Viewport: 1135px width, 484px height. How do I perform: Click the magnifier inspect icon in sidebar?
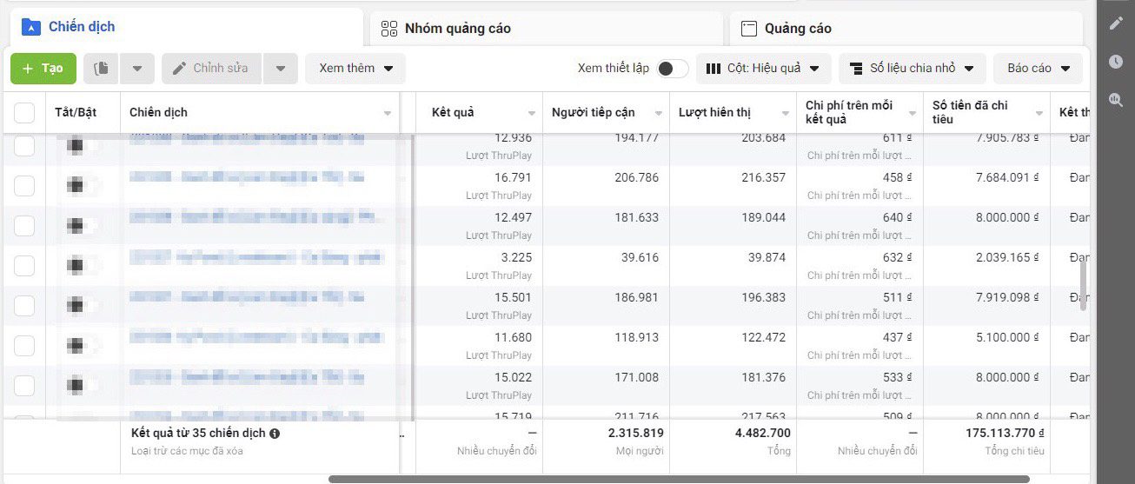click(x=1116, y=100)
